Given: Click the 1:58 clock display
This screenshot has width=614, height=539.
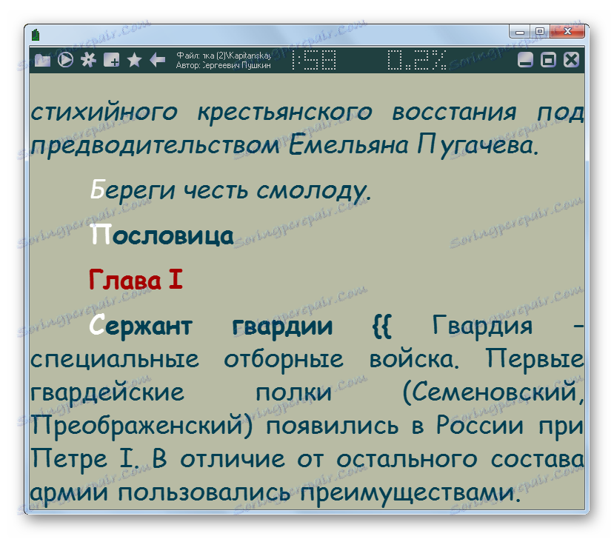Looking at the screenshot, I should click(x=313, y=60).
